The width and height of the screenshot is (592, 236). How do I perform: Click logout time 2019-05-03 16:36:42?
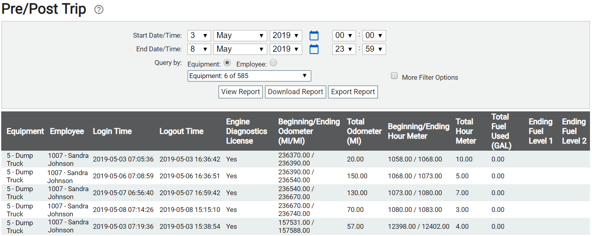pyautogui.click(x=190, y=159)
